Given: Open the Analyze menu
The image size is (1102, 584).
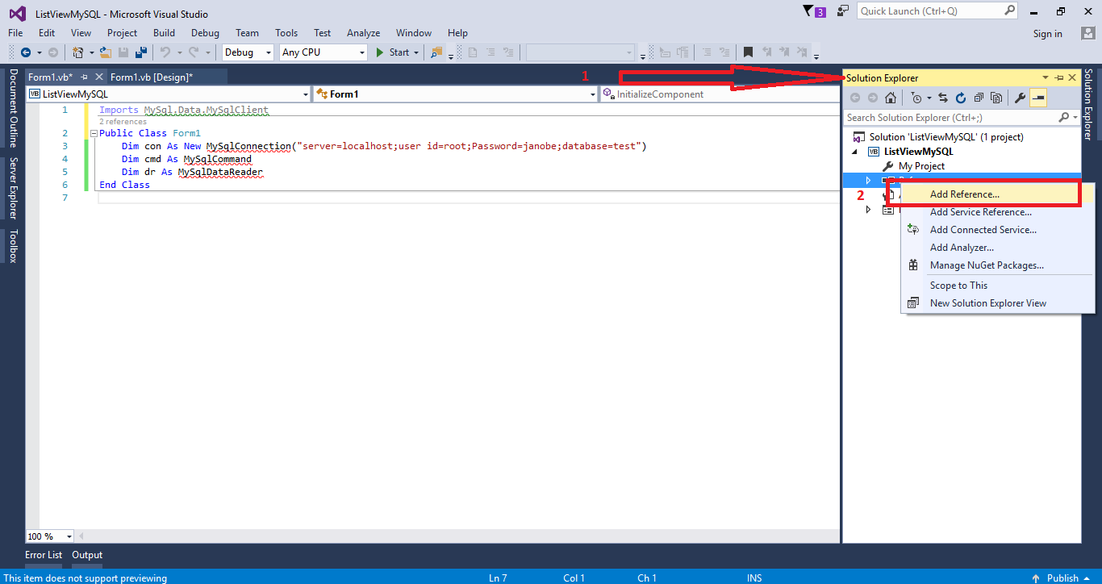Looking at the screenshot, I should tap(363, 33).
